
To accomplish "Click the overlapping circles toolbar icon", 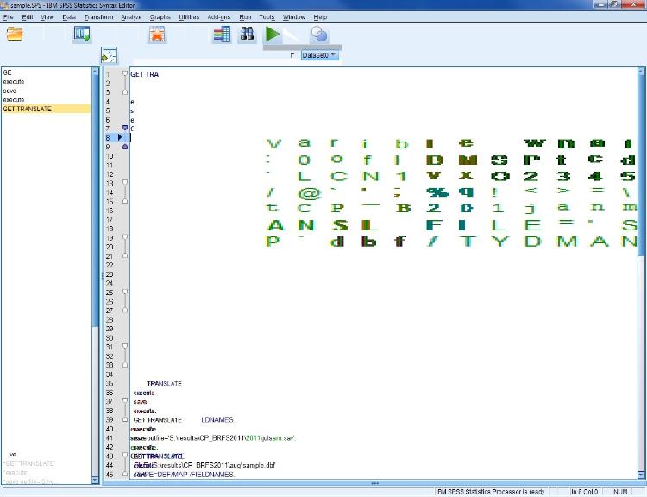I will tap(319, 35).
